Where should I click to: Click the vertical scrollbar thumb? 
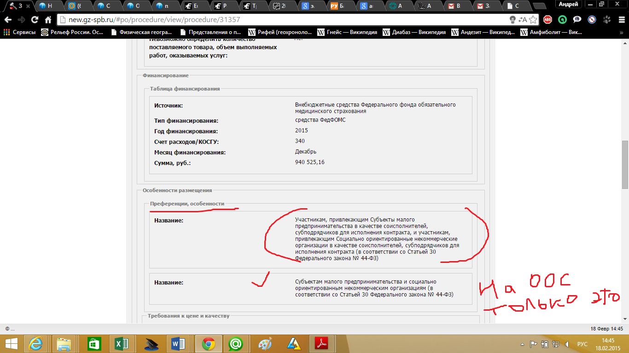coord(625,165)
